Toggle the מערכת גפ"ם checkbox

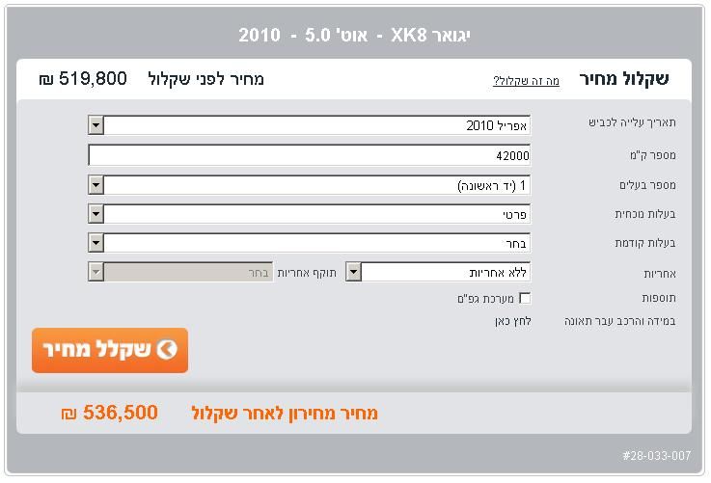(x=525, y=299)
